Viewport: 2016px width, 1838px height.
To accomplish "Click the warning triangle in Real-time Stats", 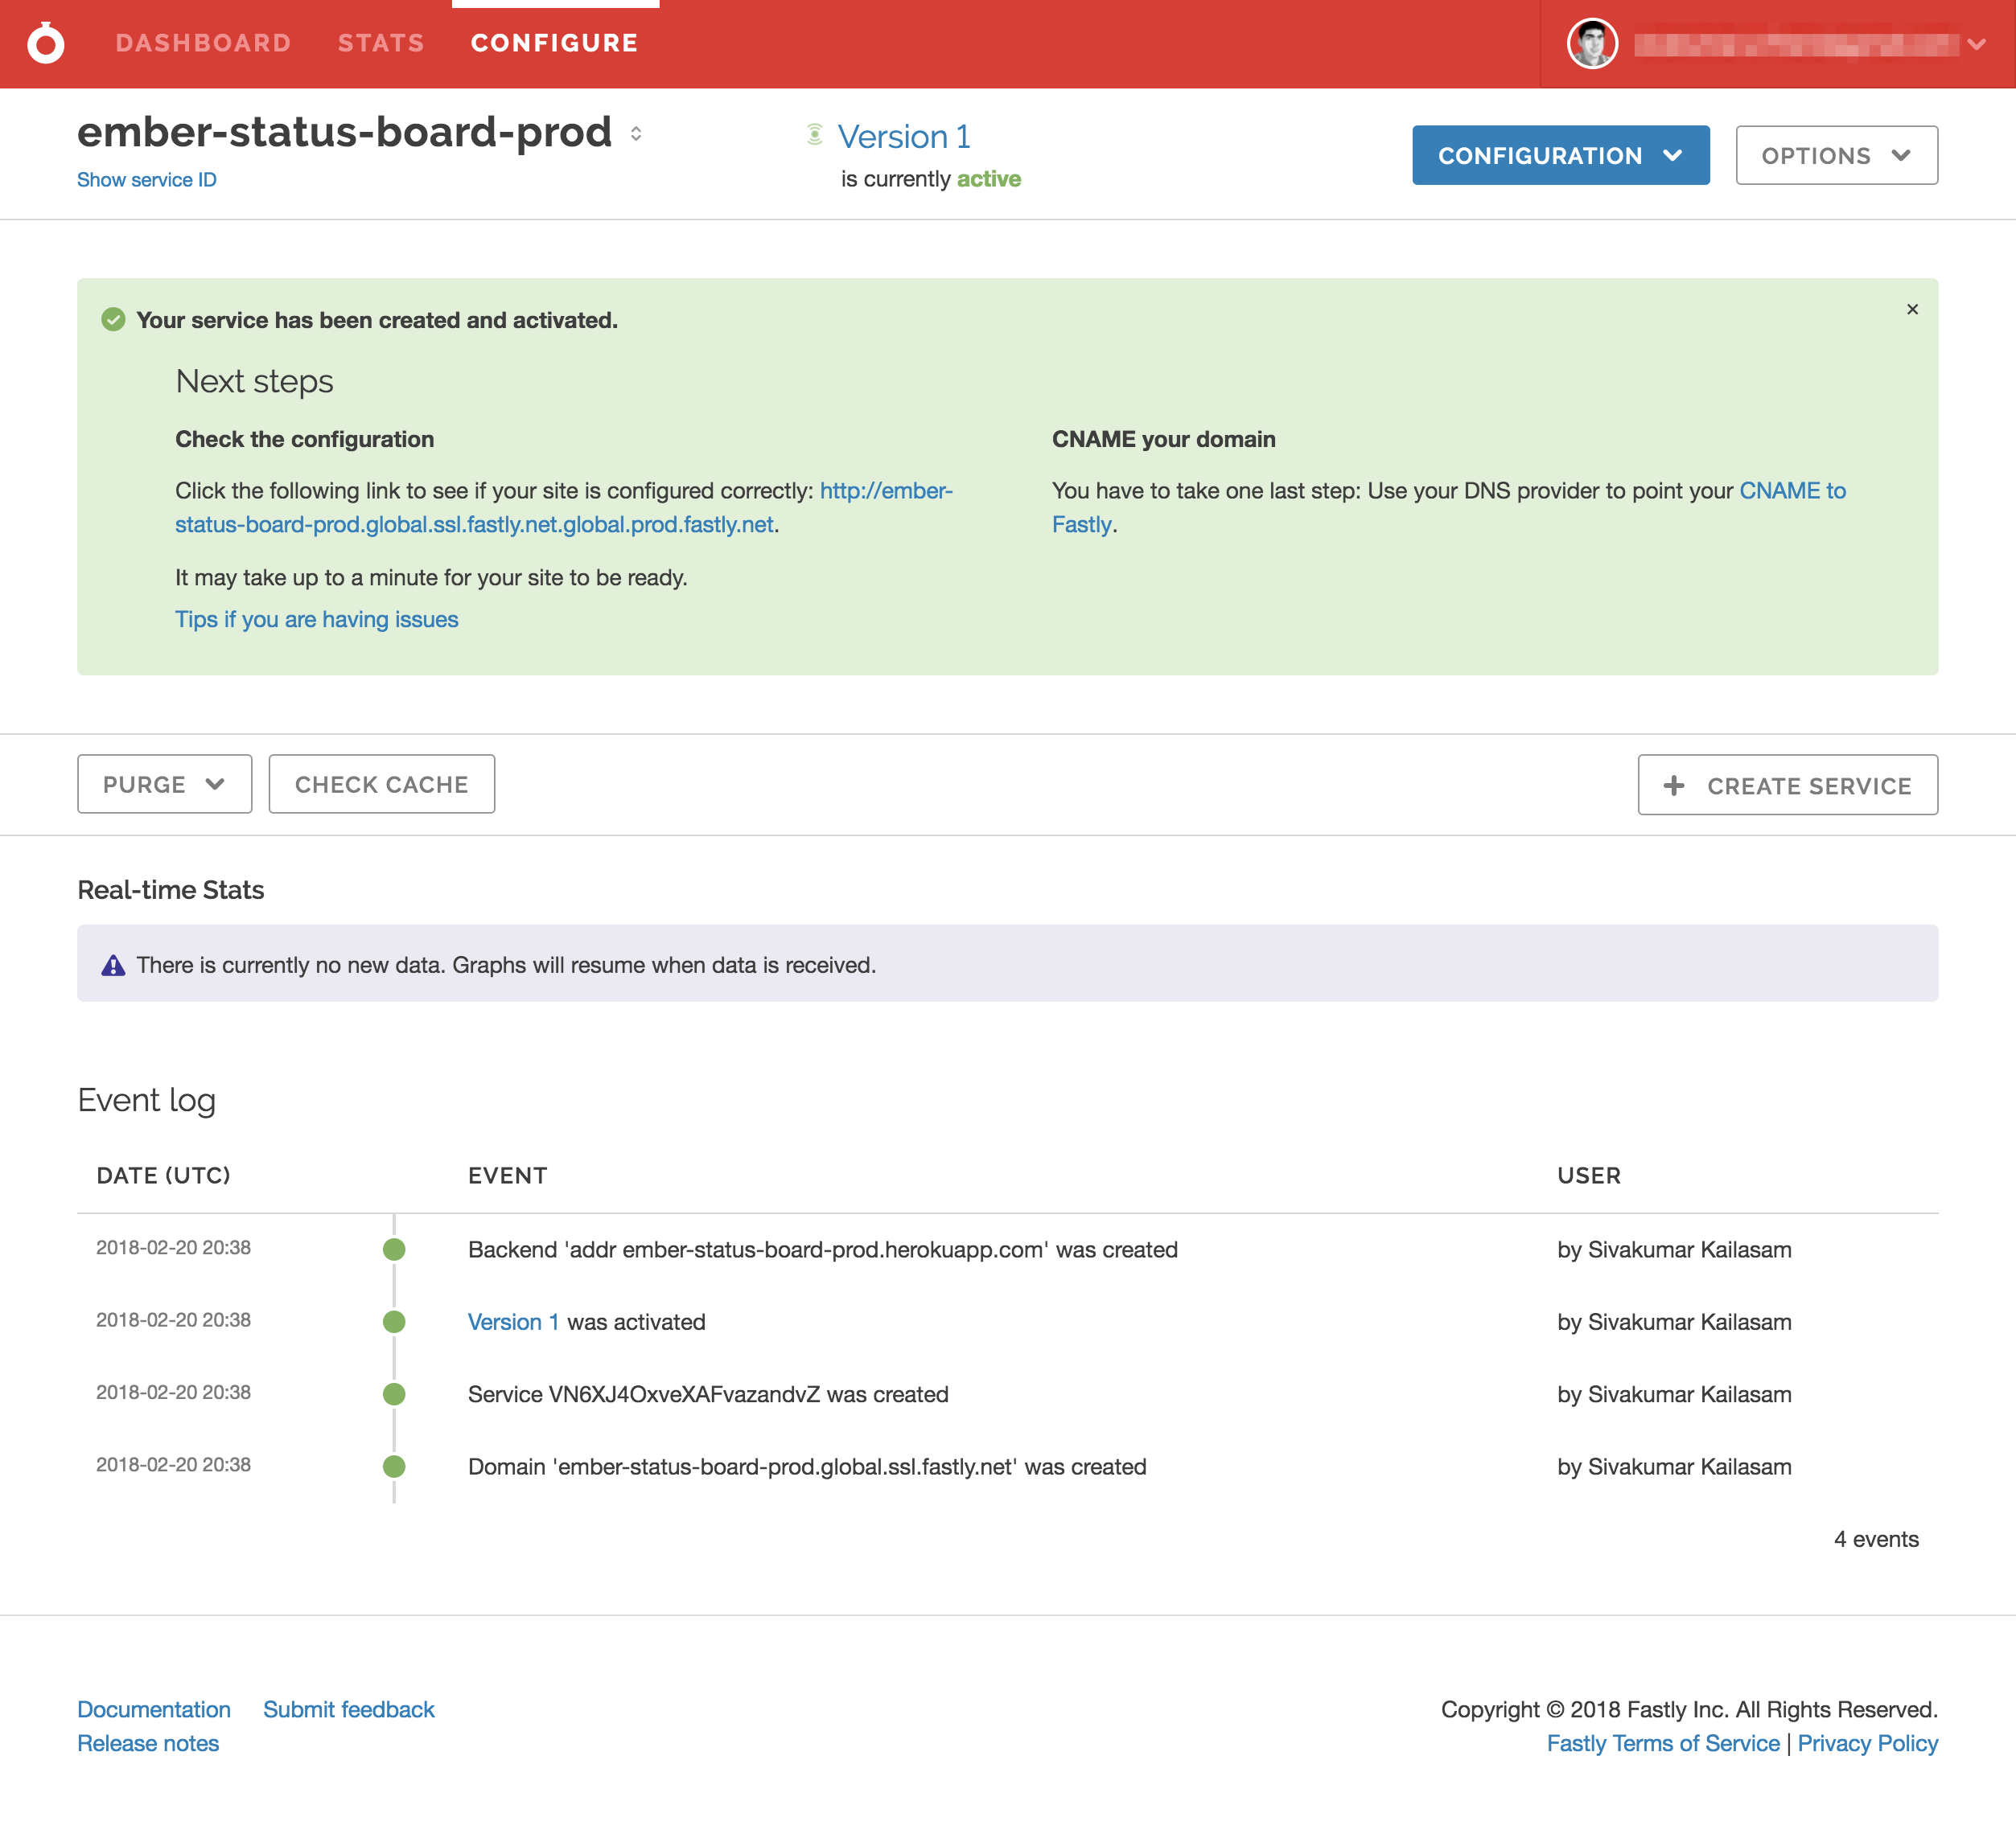I will click(113, 966).
